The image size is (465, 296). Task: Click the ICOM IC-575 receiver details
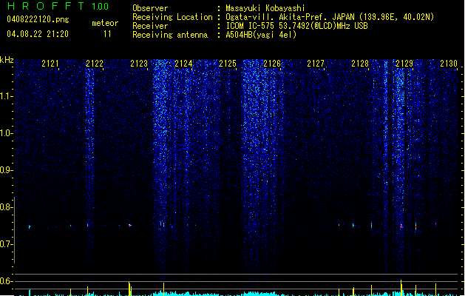pos(297,26)
